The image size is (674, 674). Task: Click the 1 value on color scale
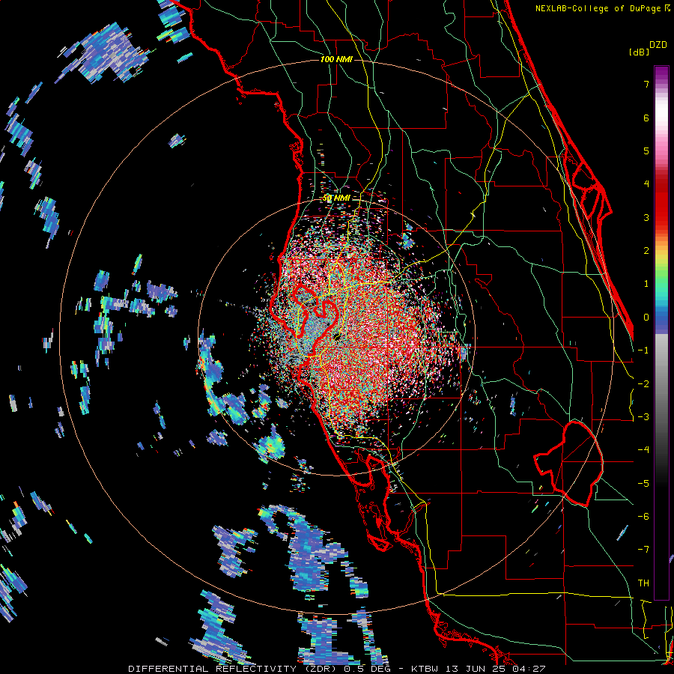pyautogui.click(x=646, y=284)
